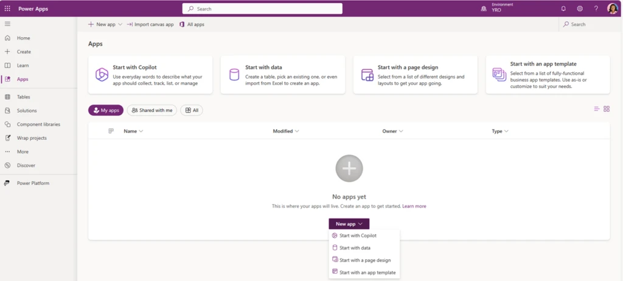Click the Solutions icon in sidebar
Screen dimensions: 623x281
[7, 111]
